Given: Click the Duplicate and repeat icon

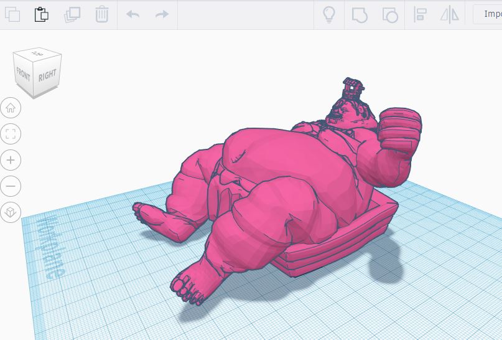Looking at the screenshot, I should click(x=72, y=14).
